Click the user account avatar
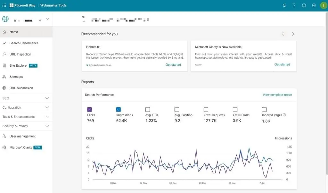This screenshot has height=193, width=328. coord(323,5)
